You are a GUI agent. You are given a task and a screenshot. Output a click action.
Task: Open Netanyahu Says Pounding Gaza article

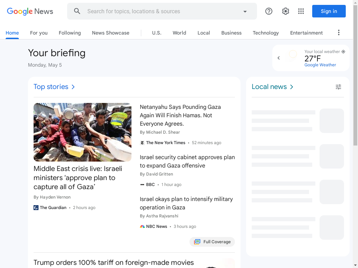[x=180, y=115]
